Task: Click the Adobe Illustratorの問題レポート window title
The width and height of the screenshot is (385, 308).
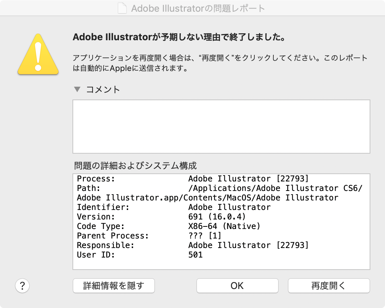Action: click(198, 8)
